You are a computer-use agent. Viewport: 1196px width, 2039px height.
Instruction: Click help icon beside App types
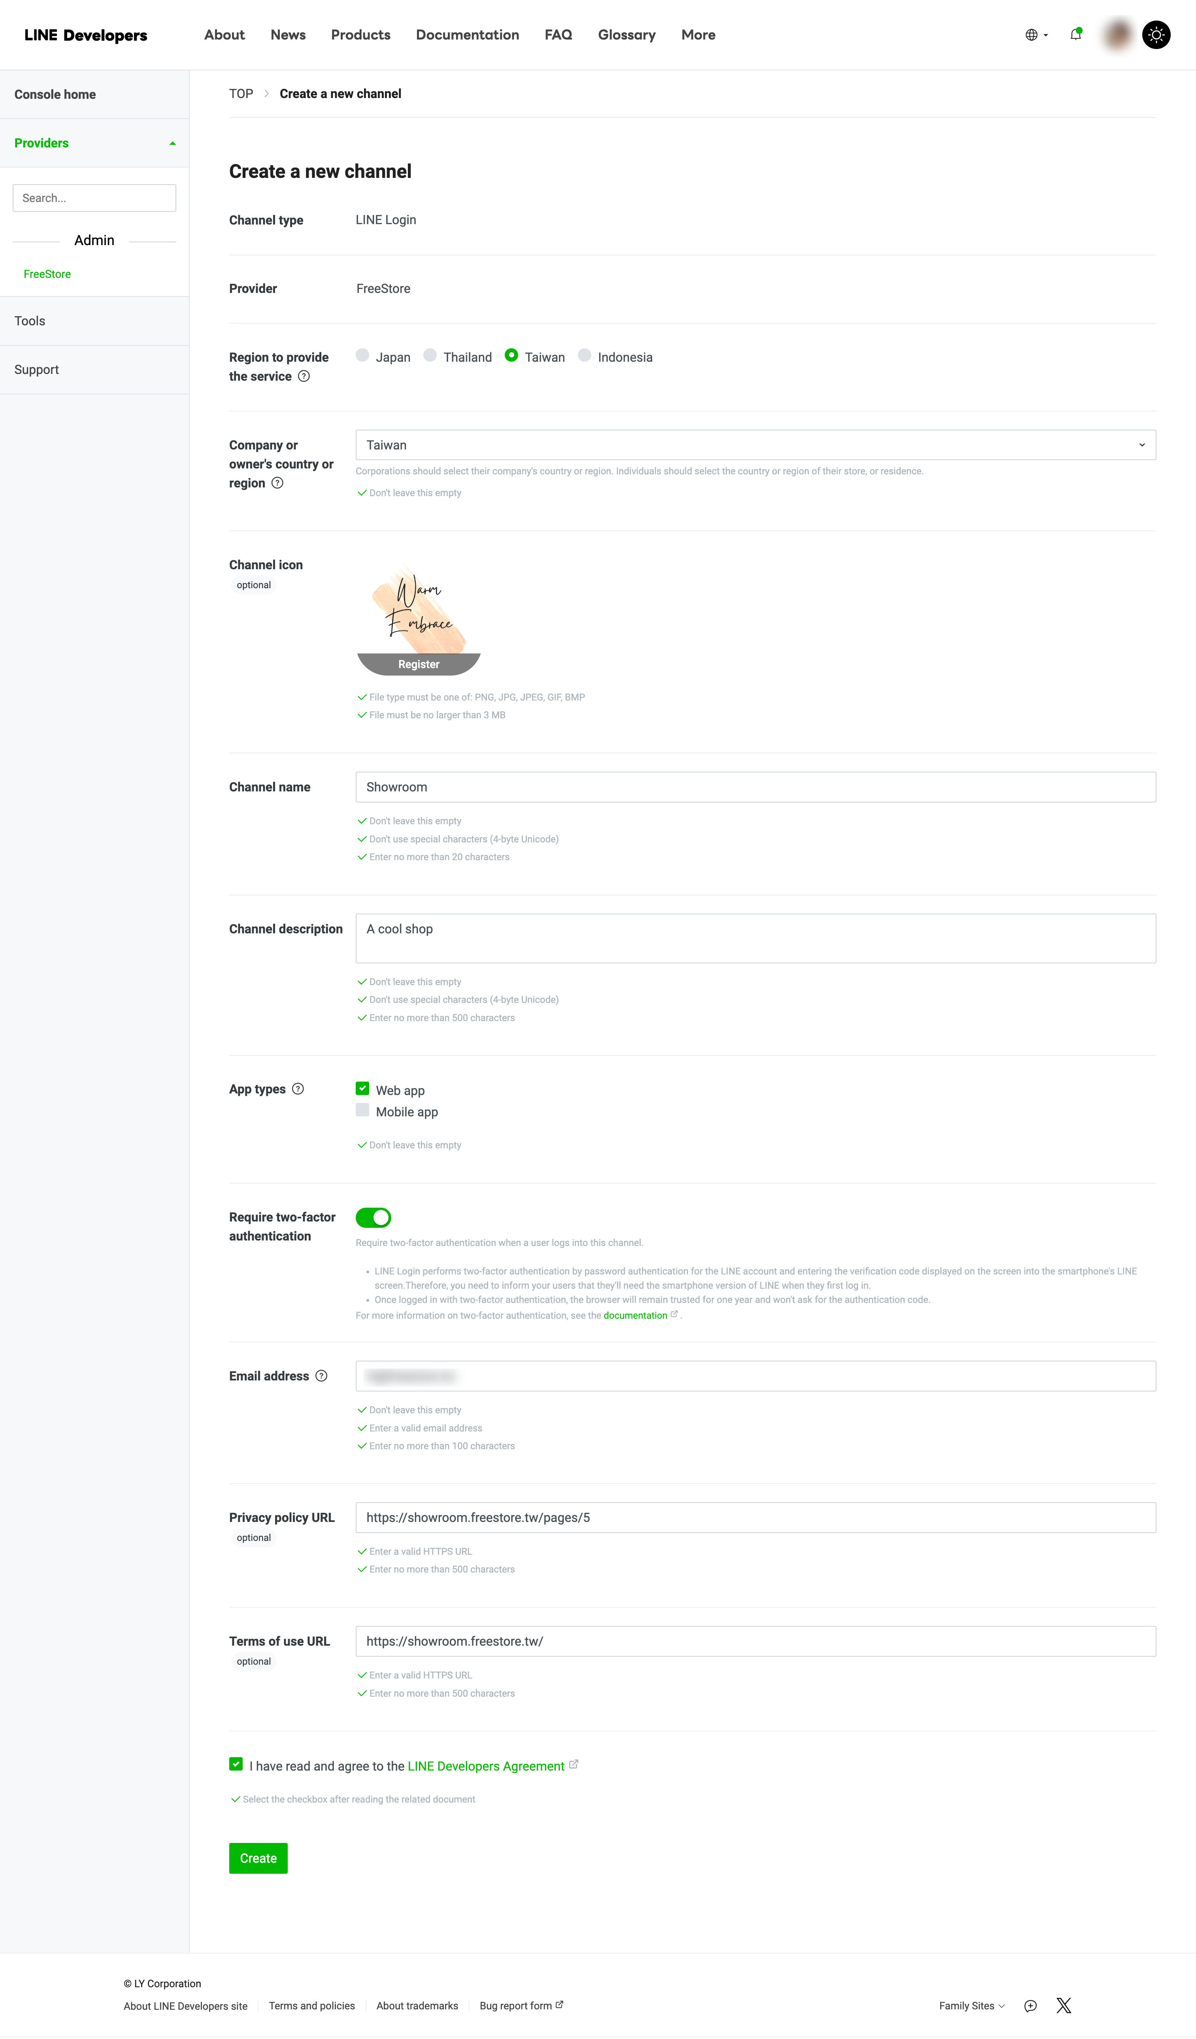pyautogui.click(x=298, y=1089)
